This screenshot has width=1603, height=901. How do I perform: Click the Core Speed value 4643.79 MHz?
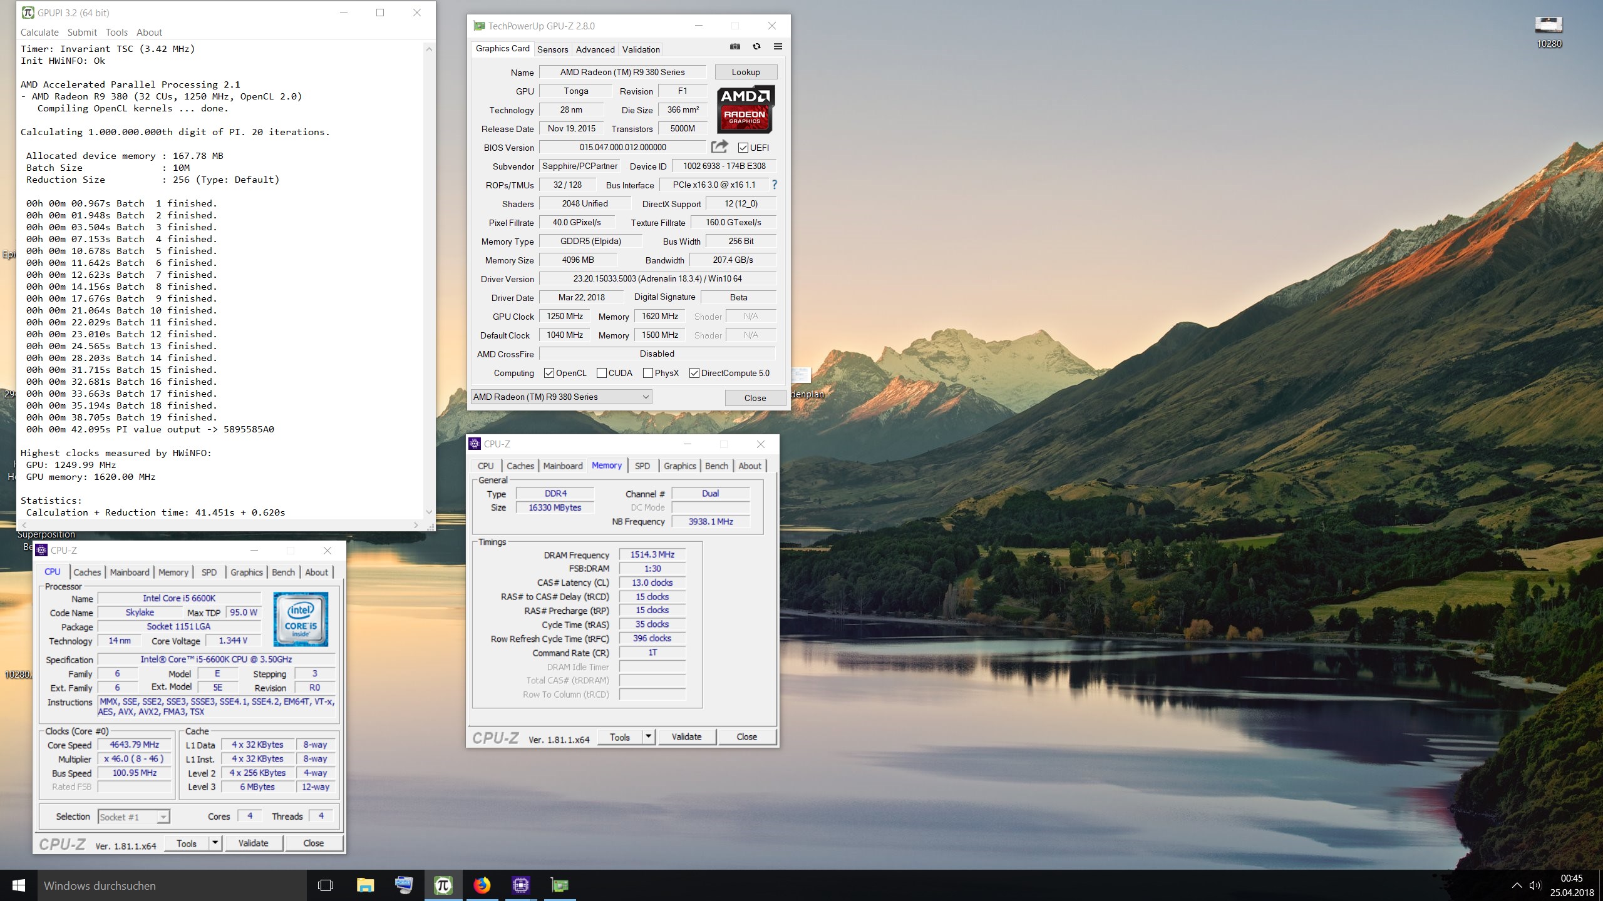point(134,745)
